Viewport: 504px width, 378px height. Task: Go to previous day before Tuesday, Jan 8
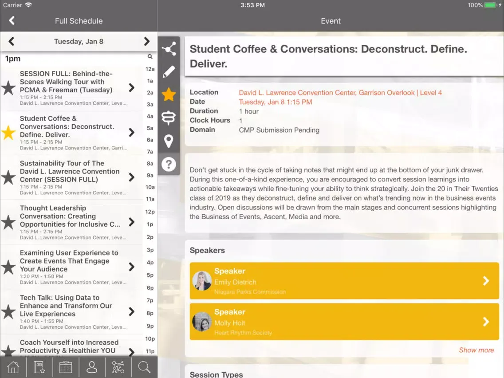tap(11, 41)
